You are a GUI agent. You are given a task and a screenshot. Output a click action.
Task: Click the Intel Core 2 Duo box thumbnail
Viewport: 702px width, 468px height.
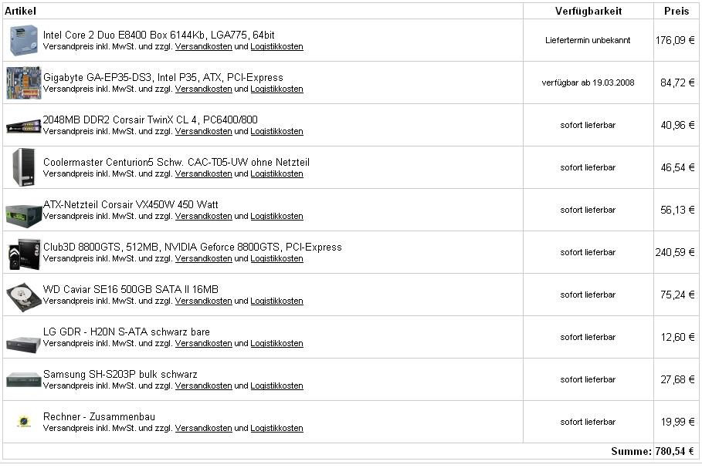click(x=24, y=40)
